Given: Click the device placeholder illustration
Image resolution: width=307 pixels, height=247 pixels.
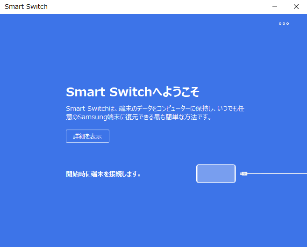Looking at the screenshot, I should pyautogui.click(x=216, y=174).
